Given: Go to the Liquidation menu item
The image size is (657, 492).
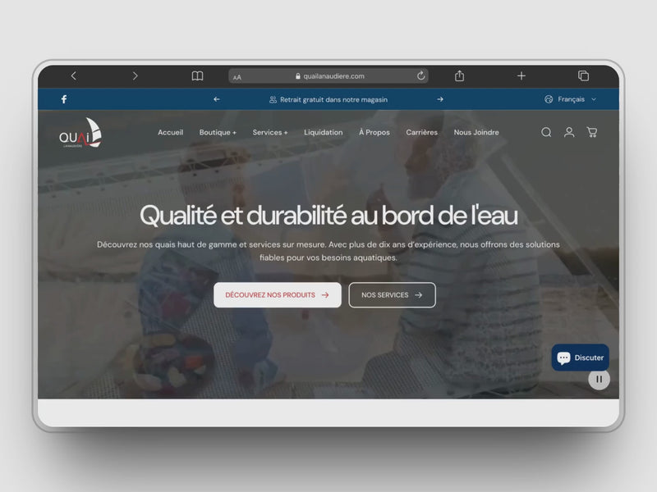Looking at the screenshot, I should pos(324,132).
